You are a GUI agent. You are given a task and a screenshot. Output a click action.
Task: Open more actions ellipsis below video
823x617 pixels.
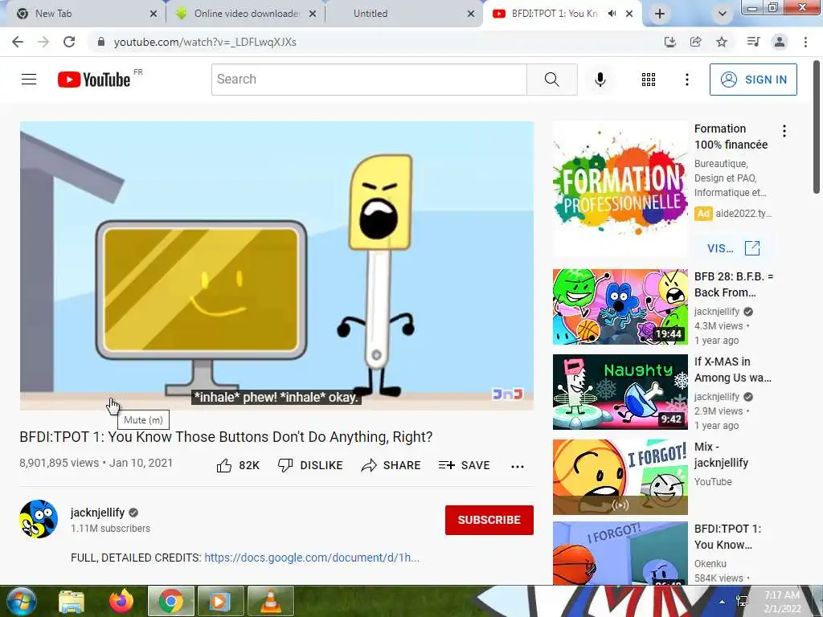point(518,467)
